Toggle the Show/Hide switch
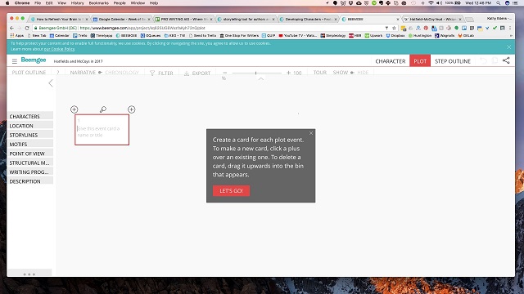 pyautogui.click(x=352, y=73)
